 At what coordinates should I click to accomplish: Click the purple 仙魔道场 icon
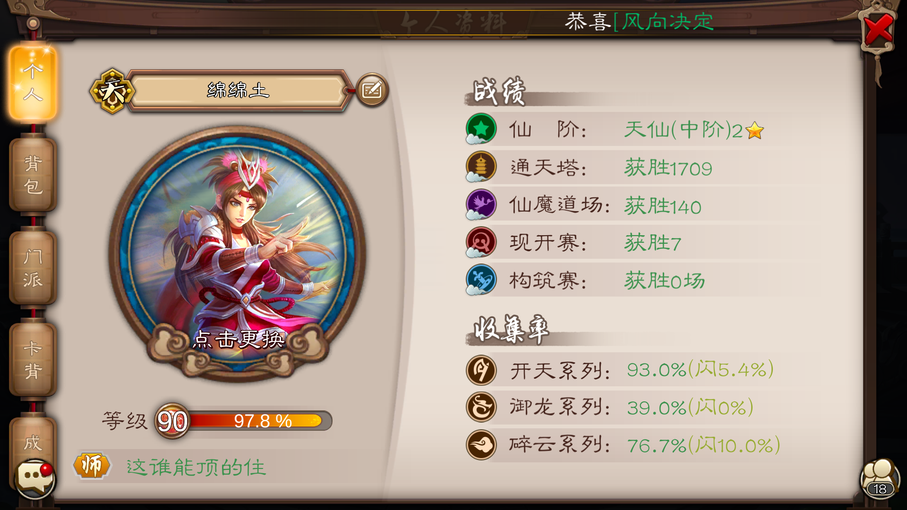481,204
